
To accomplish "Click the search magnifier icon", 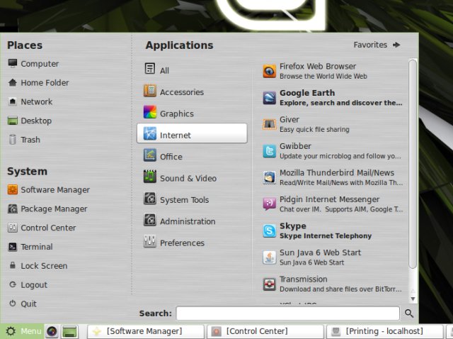I will (409, 313).
